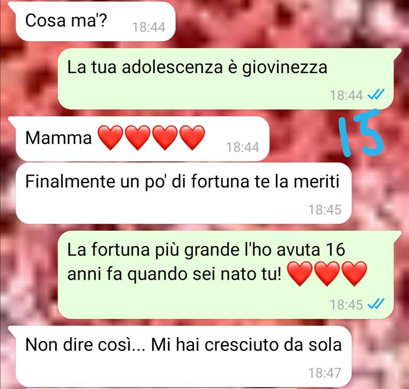The height and width of the screenshot is (389, 409).
Task: Tap the 18:47 timestamp
Action: coord(325,373)
